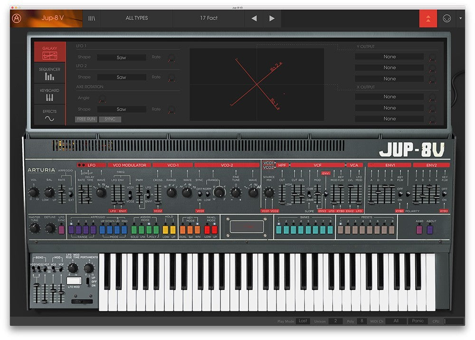Click the VOL knob
Screen dimensions: 475x340
(x=34, y=192)
